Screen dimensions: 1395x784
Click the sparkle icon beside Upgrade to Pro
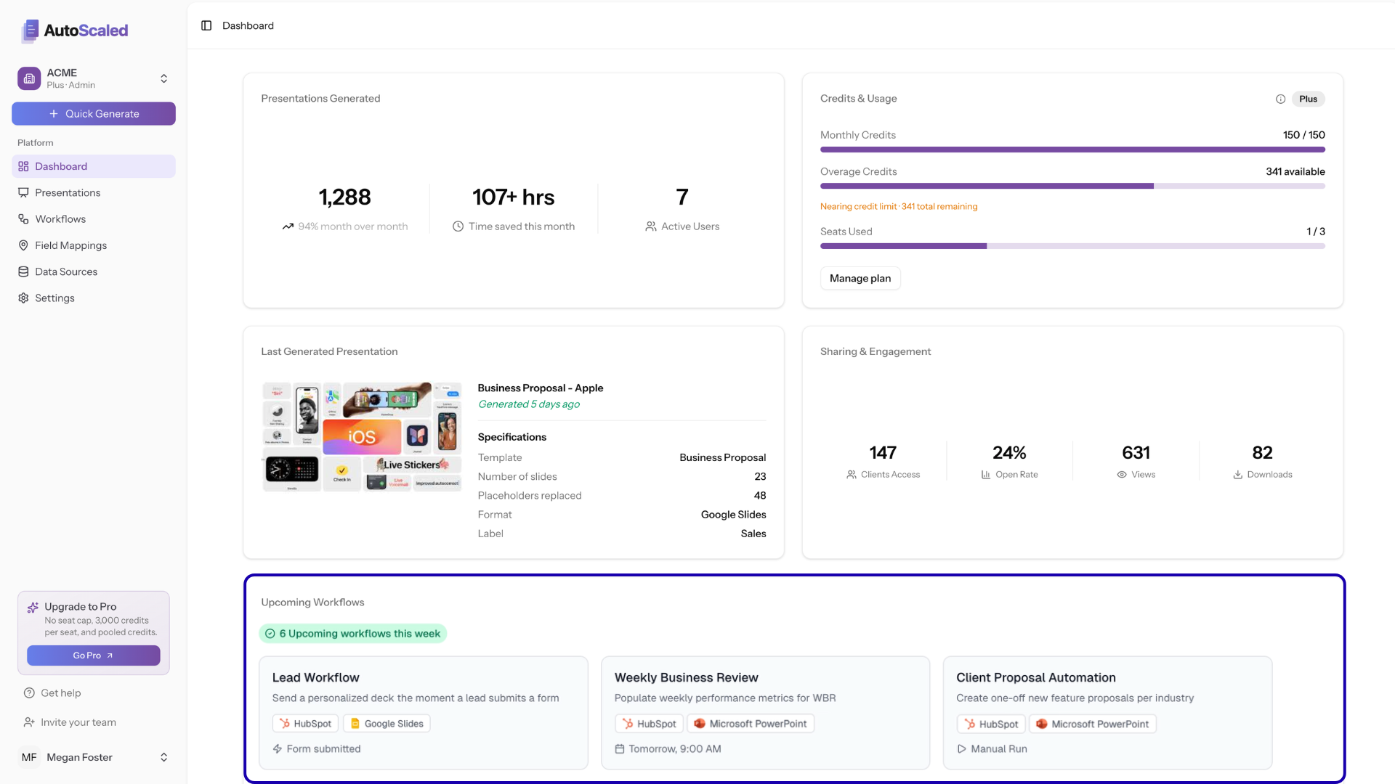click(33, 608)
